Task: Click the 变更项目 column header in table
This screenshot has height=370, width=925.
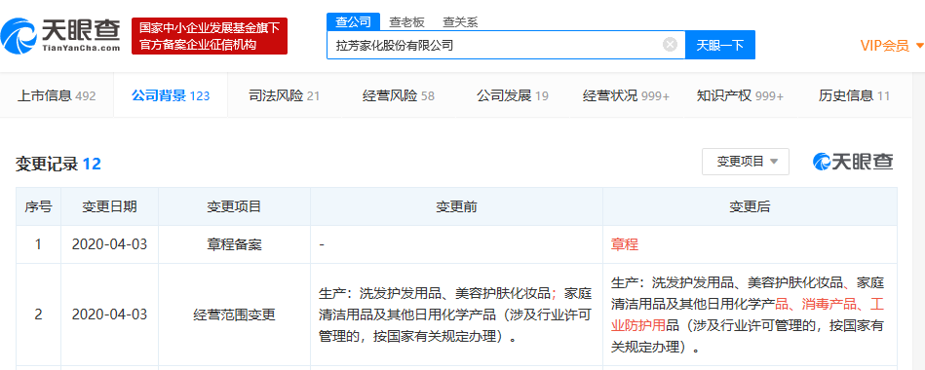Action: tap(234, 206)
